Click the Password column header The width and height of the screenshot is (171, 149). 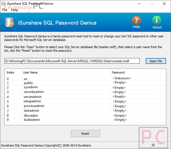click(135, 72)
